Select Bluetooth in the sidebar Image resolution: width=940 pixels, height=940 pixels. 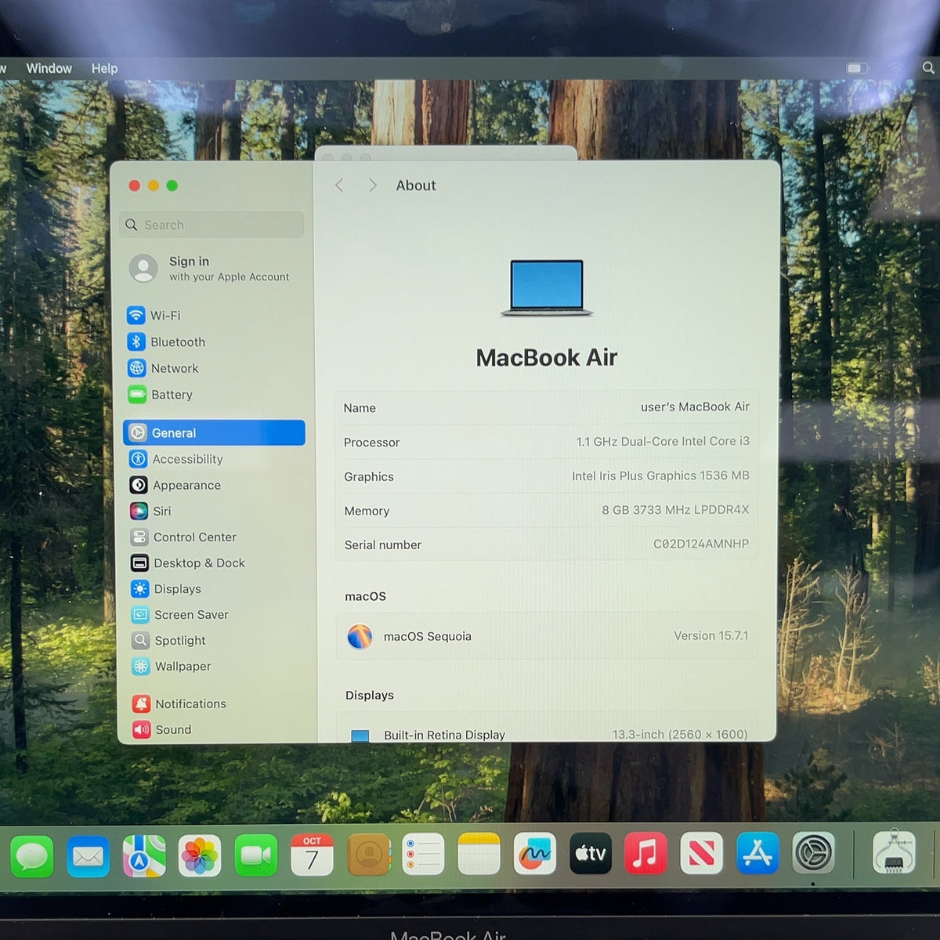(214, 342)
